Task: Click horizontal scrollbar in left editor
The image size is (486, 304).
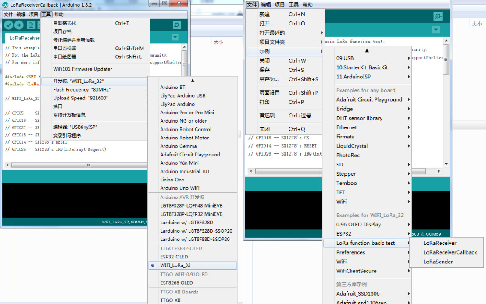Action: pyautogui.click(x=79, y=165)
